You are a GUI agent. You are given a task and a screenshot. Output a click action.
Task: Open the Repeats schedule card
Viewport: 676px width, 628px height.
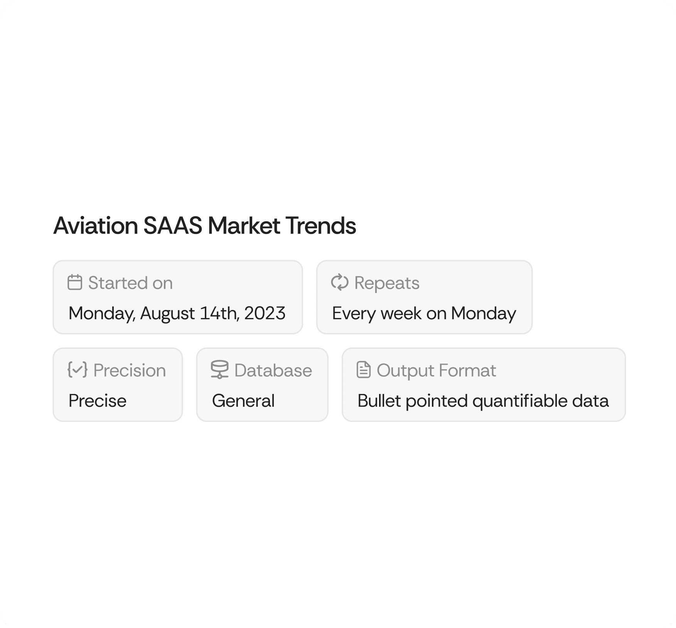pos(424,297)
